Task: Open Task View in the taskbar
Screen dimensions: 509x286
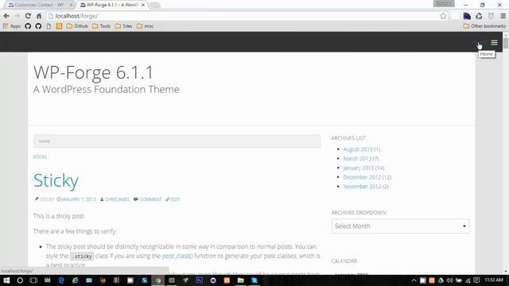Action: (33, 280)
